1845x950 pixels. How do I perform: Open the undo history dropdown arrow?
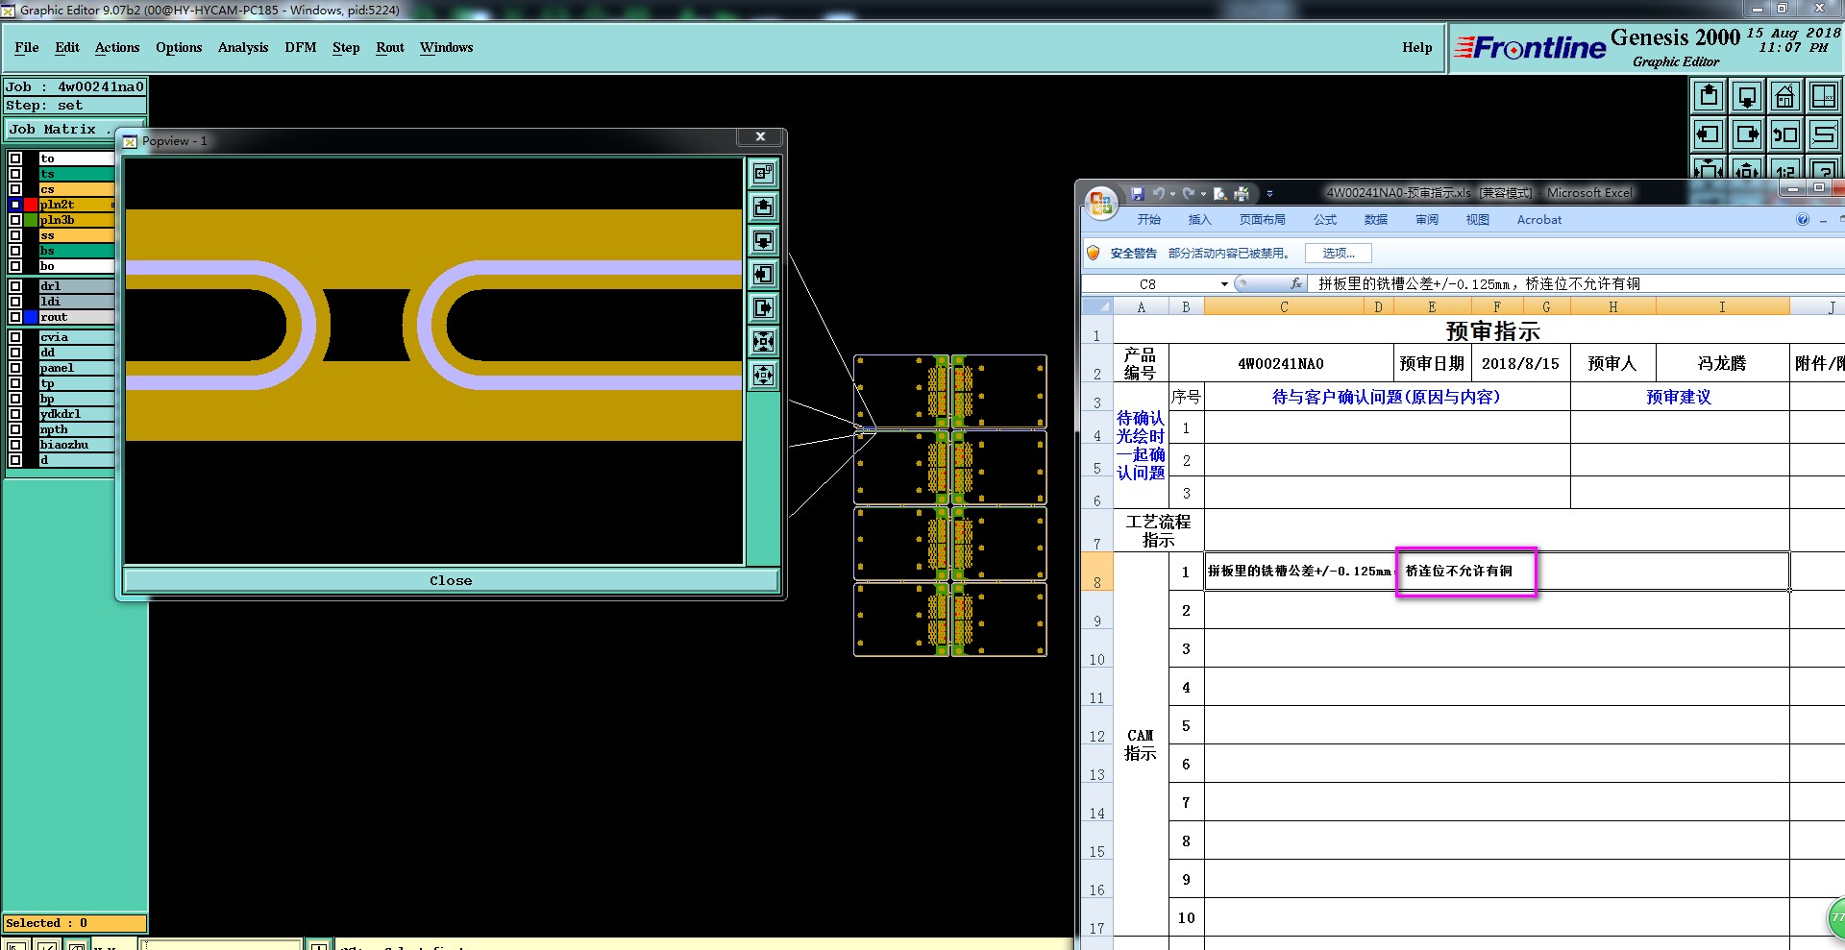1172,193
